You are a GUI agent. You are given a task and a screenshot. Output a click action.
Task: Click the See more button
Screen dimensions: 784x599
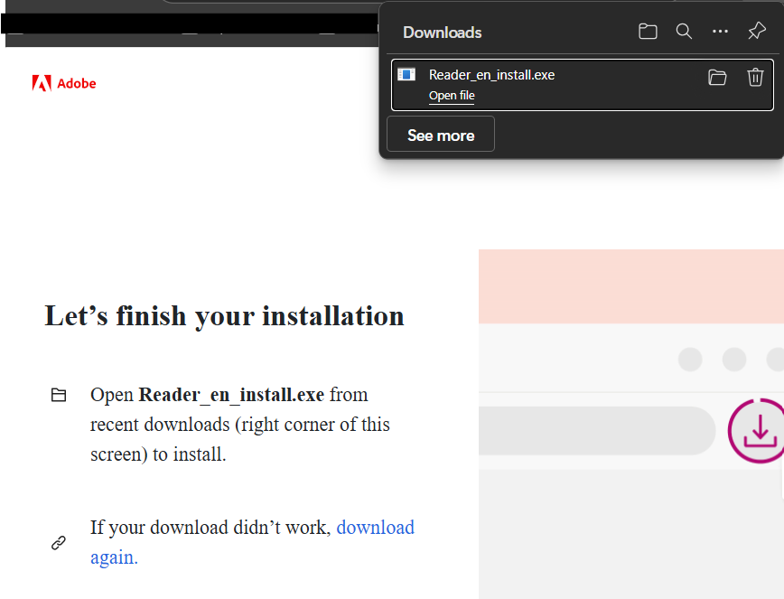point(441,134)
